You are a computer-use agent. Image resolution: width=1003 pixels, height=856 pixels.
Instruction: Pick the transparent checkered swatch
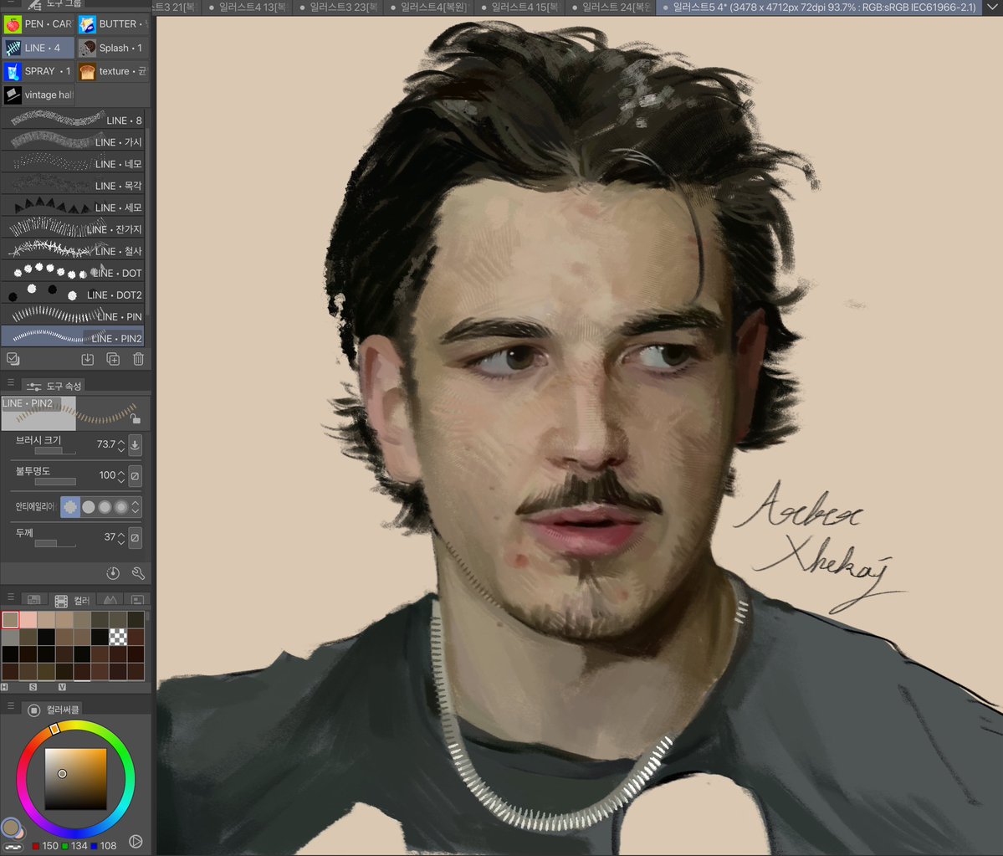(118, 637)
